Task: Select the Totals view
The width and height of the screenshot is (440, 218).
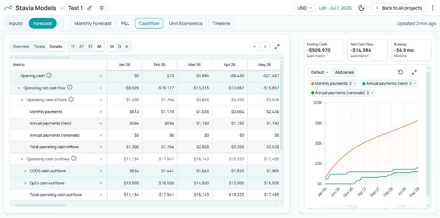Action: click(39, 47)
